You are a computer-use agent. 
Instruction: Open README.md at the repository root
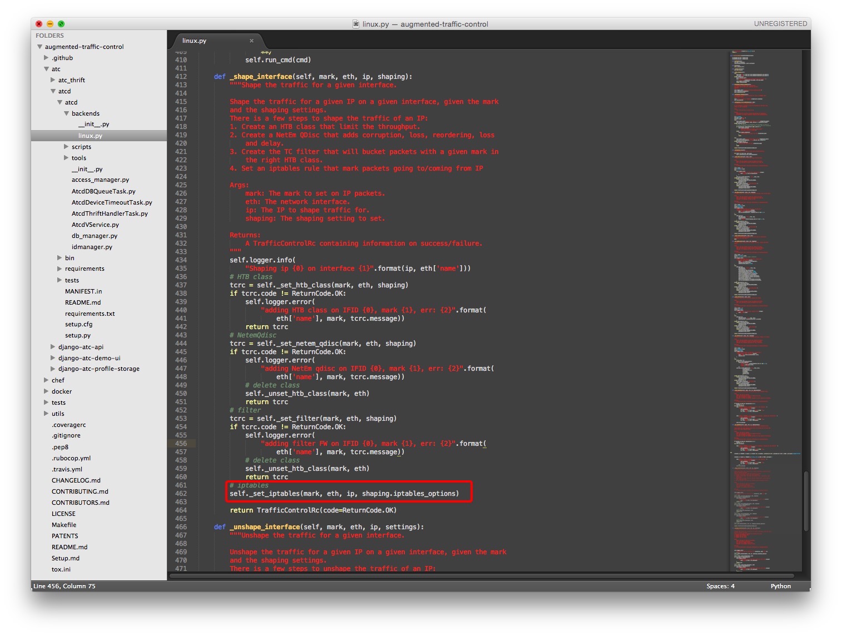[69, 547]
